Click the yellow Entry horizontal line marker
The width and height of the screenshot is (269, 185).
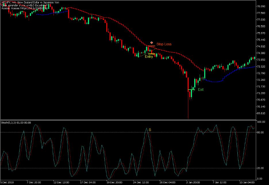151,54
